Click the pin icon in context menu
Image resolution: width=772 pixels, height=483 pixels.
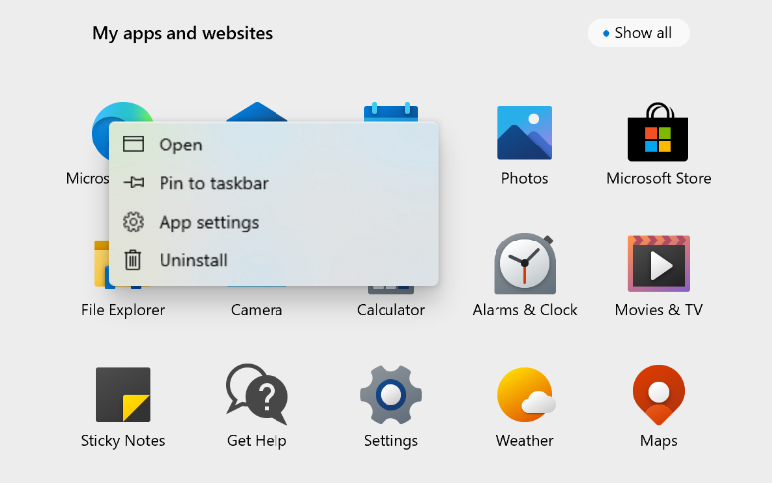(133, 183)
